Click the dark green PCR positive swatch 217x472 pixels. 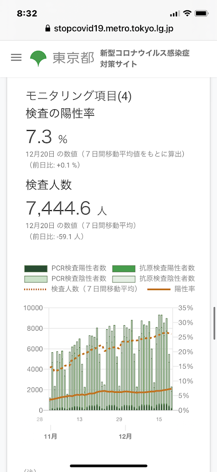pos(36,268)
